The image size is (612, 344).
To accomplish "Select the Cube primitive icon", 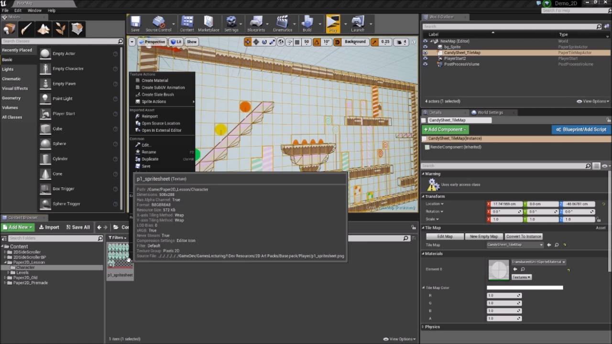I will coord(45,129).
